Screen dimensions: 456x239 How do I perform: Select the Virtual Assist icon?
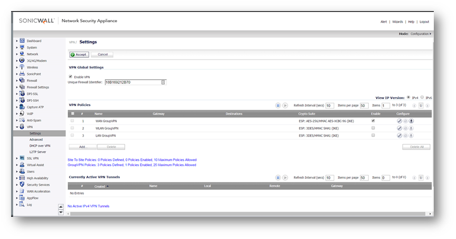[x=22, y=165]
